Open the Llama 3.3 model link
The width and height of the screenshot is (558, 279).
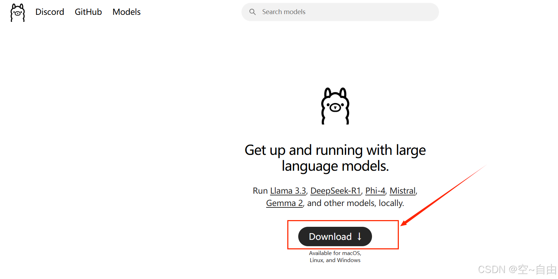click(x=288, y=191)
